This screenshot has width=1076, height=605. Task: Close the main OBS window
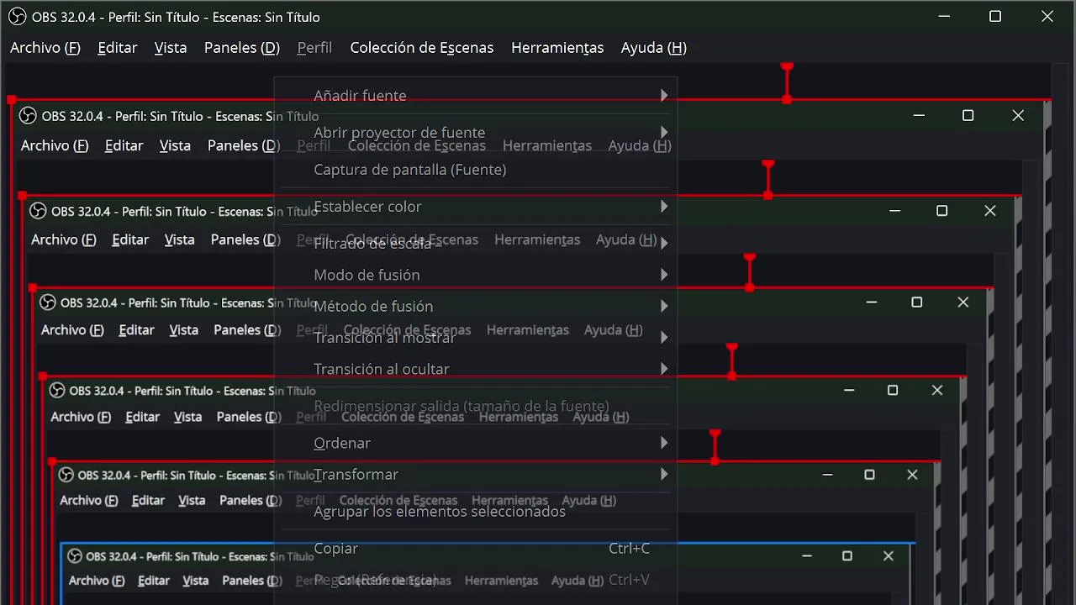[1047, 17]
